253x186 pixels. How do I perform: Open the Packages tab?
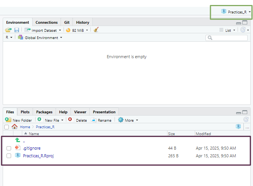tap(44, 112)
